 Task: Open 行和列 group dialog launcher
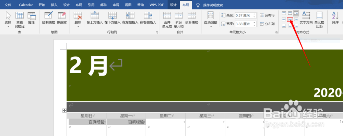(x=157, y=32)
